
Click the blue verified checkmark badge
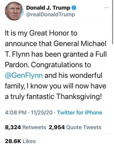coord(74,8)
